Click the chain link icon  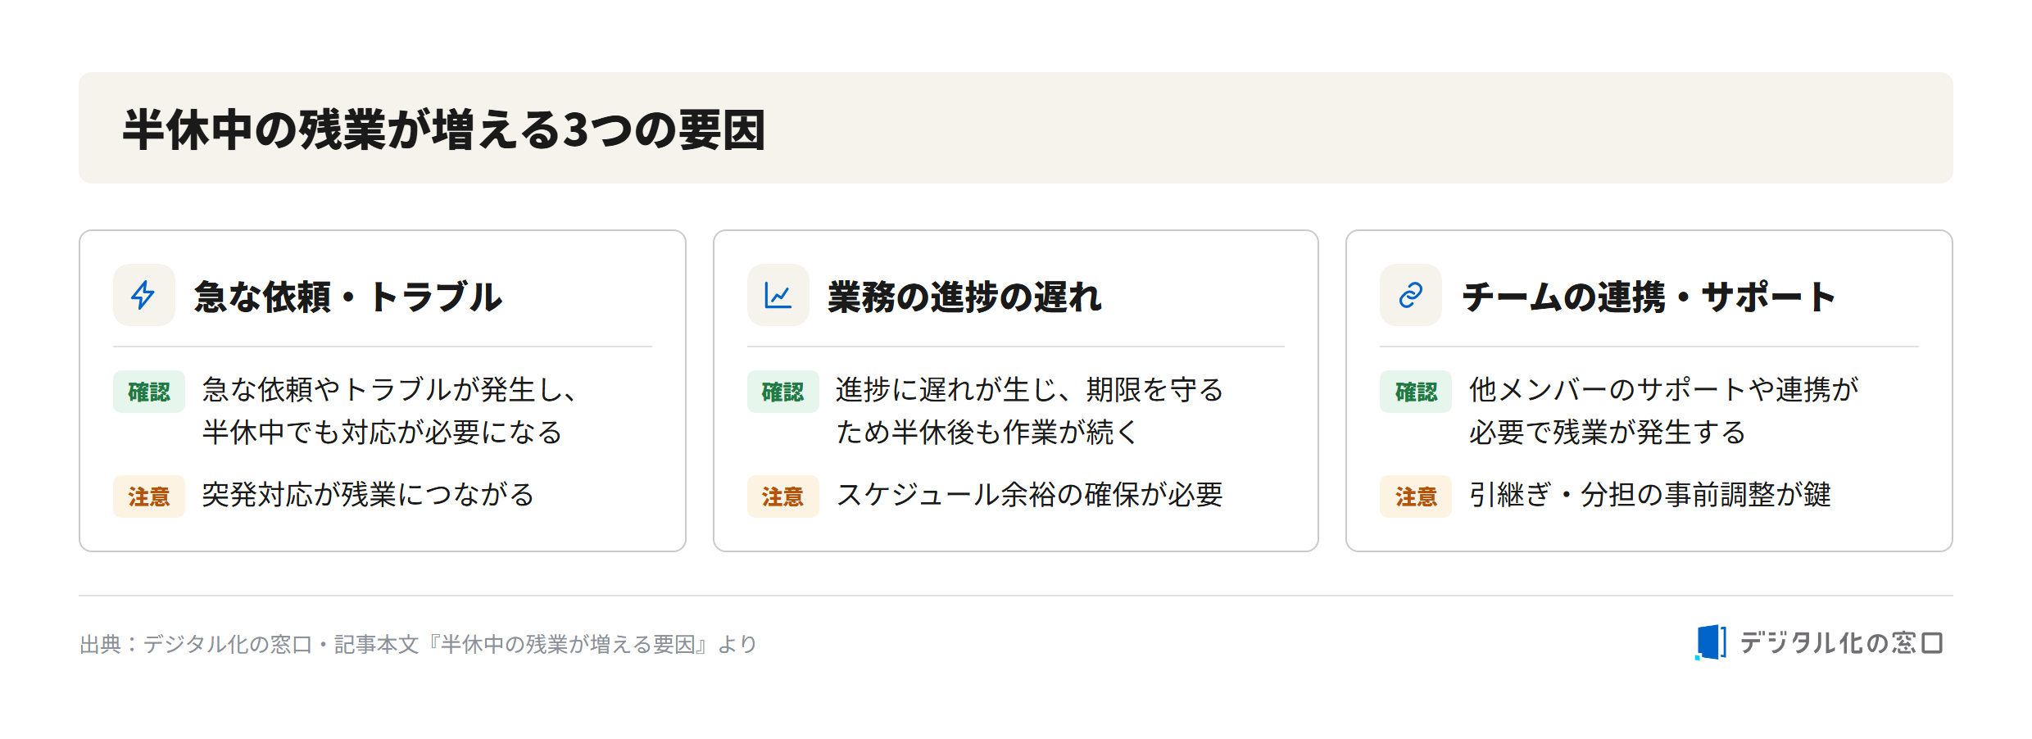[1410, 295]
